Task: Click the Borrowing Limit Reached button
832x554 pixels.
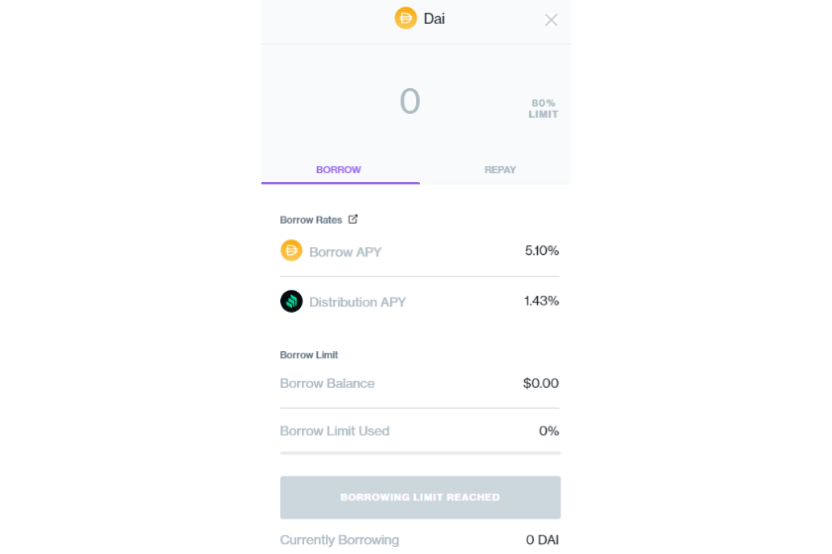Action: coord(420,498)
